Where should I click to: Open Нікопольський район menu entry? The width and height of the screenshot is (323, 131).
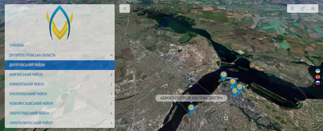60,94
